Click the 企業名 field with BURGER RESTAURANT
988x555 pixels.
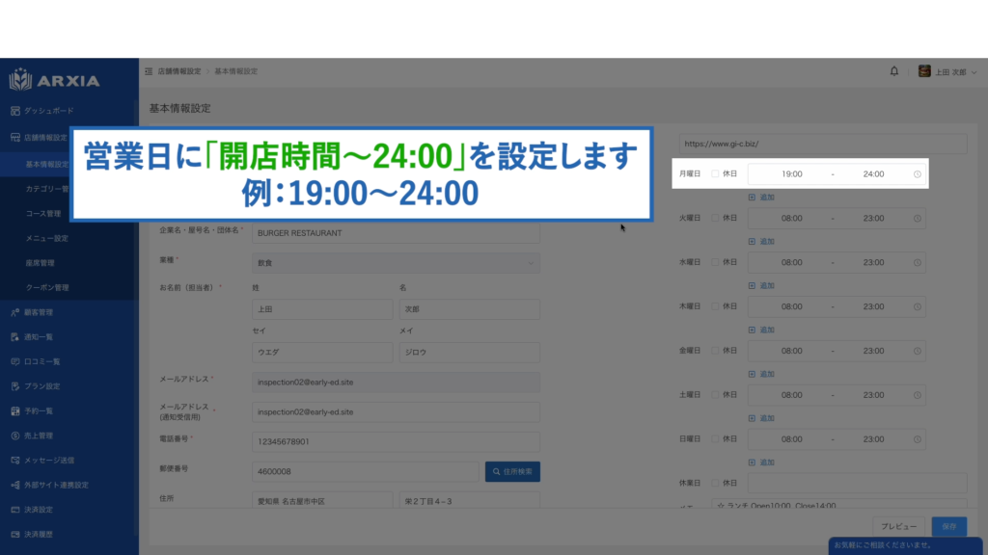click(x=396, y=233)
